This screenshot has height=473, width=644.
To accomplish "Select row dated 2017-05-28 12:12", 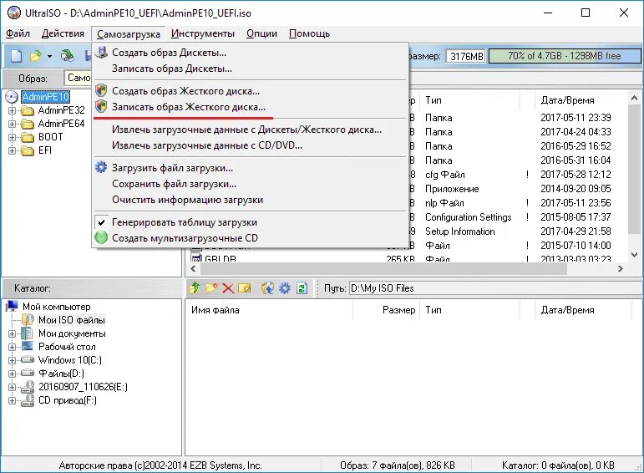I will 576,175.
